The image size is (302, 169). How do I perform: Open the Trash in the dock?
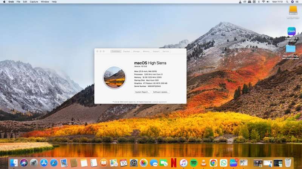tap(288, 163)
